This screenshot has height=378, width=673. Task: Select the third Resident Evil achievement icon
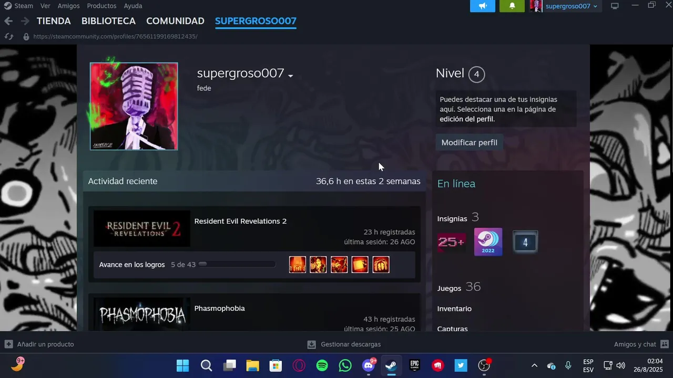[339, 265]
